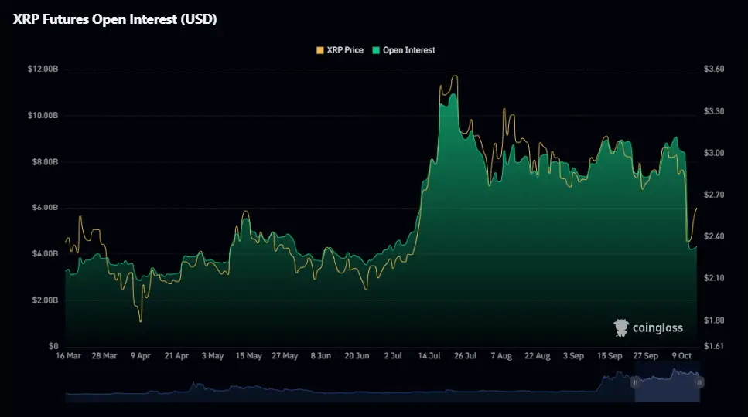Viewport: 748px width, 417px height.
Task: Click the 9 Oct date label
Action: [x=681, y=355]
